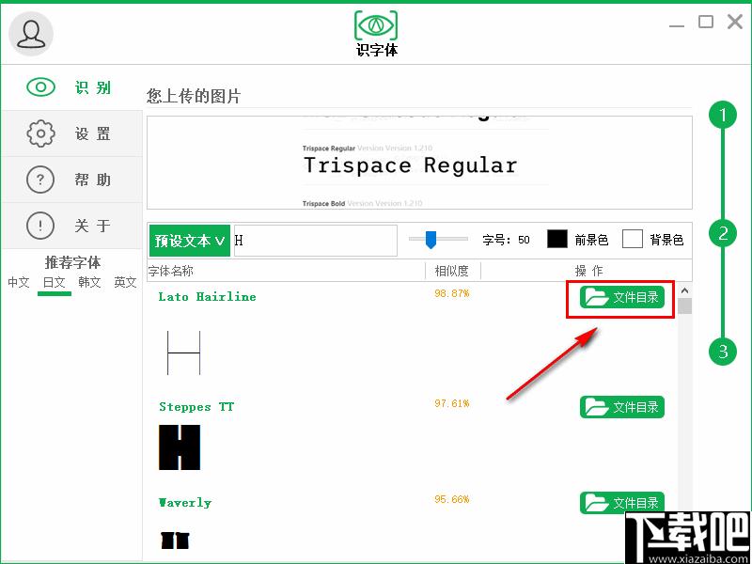Click the font size slider handle
Image resolution: width=752 pixels, height=564 pixels.
click(431, 240)
